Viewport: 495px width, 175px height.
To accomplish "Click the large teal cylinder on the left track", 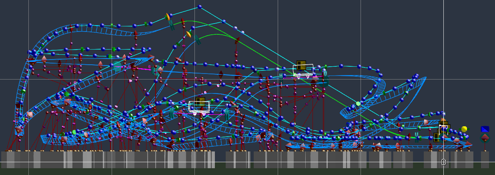I will point(117,66).
